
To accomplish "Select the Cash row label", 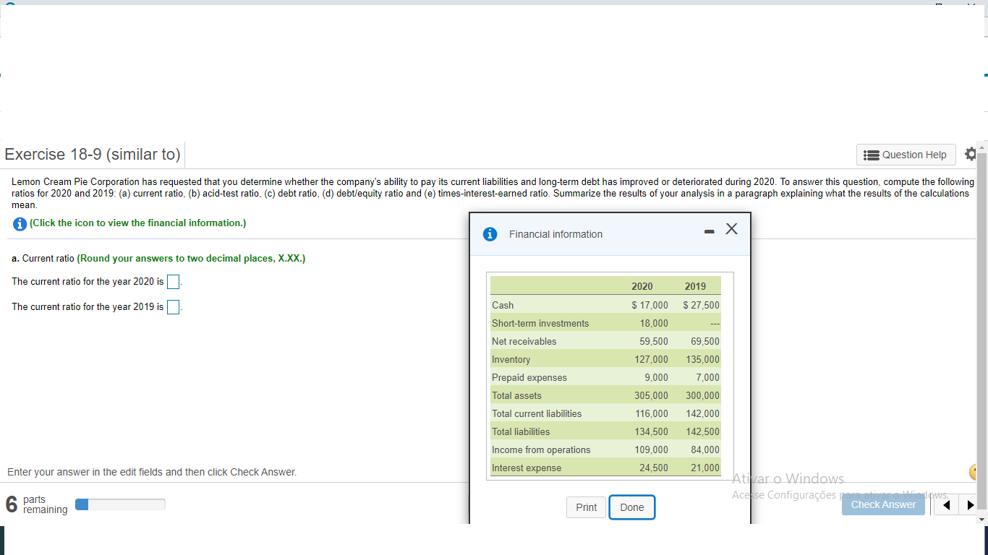I will pyautogui.click(x=503, y=305).
